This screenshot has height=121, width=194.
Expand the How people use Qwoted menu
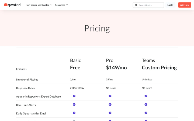[39, 5]
